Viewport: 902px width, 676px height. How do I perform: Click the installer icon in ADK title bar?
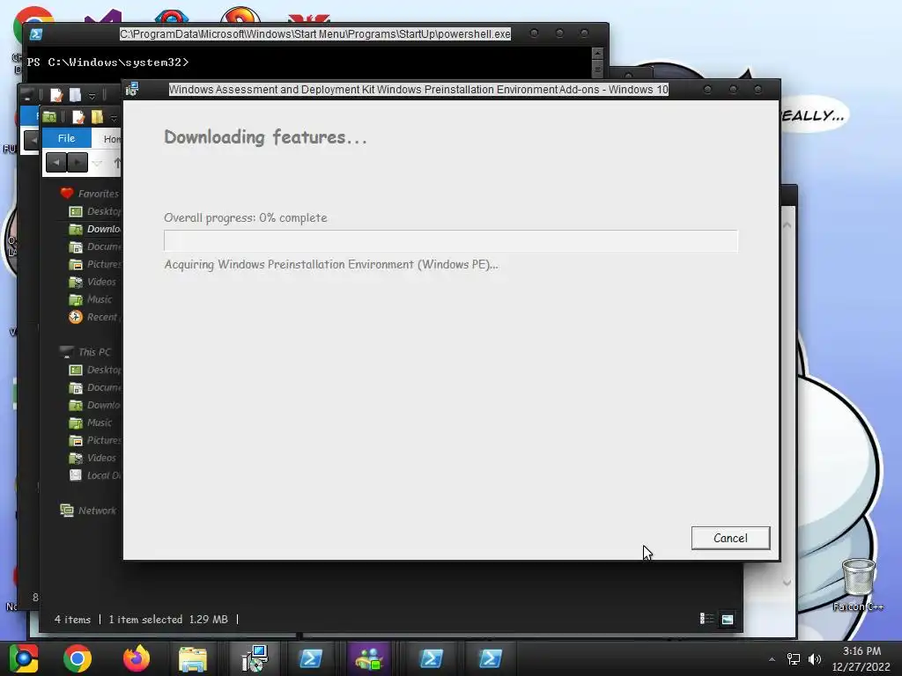pyautogui.click(x=132, y=89)
